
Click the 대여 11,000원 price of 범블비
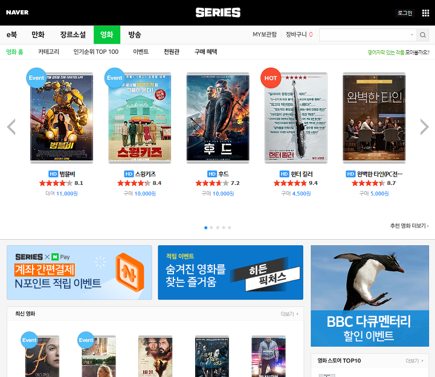click(62, 193)
